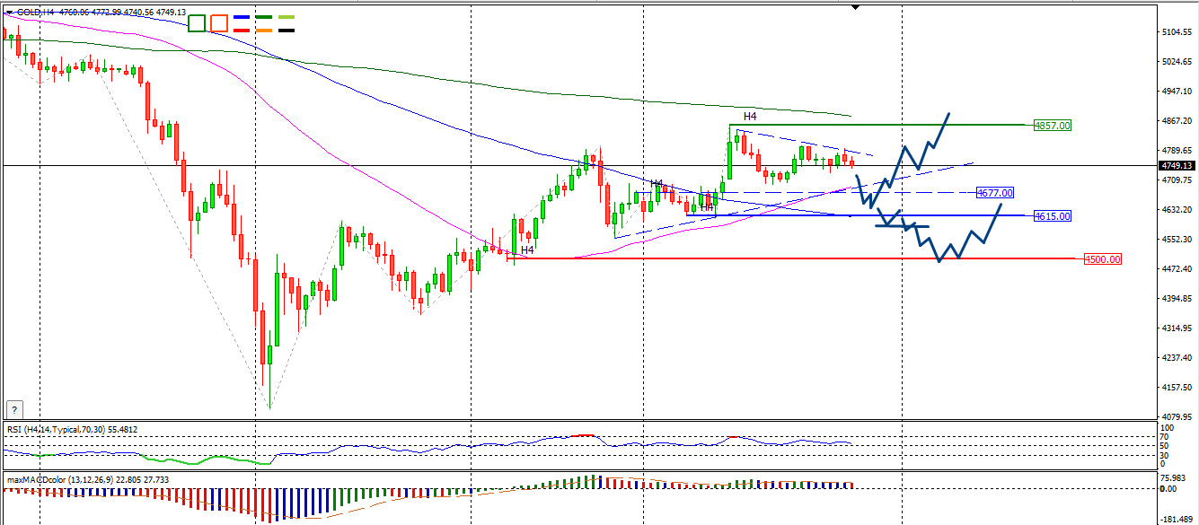This screenshot has width=1199, height=525.
Task: Click the 4314.90 value on price scale
Action: (1177, 328)
